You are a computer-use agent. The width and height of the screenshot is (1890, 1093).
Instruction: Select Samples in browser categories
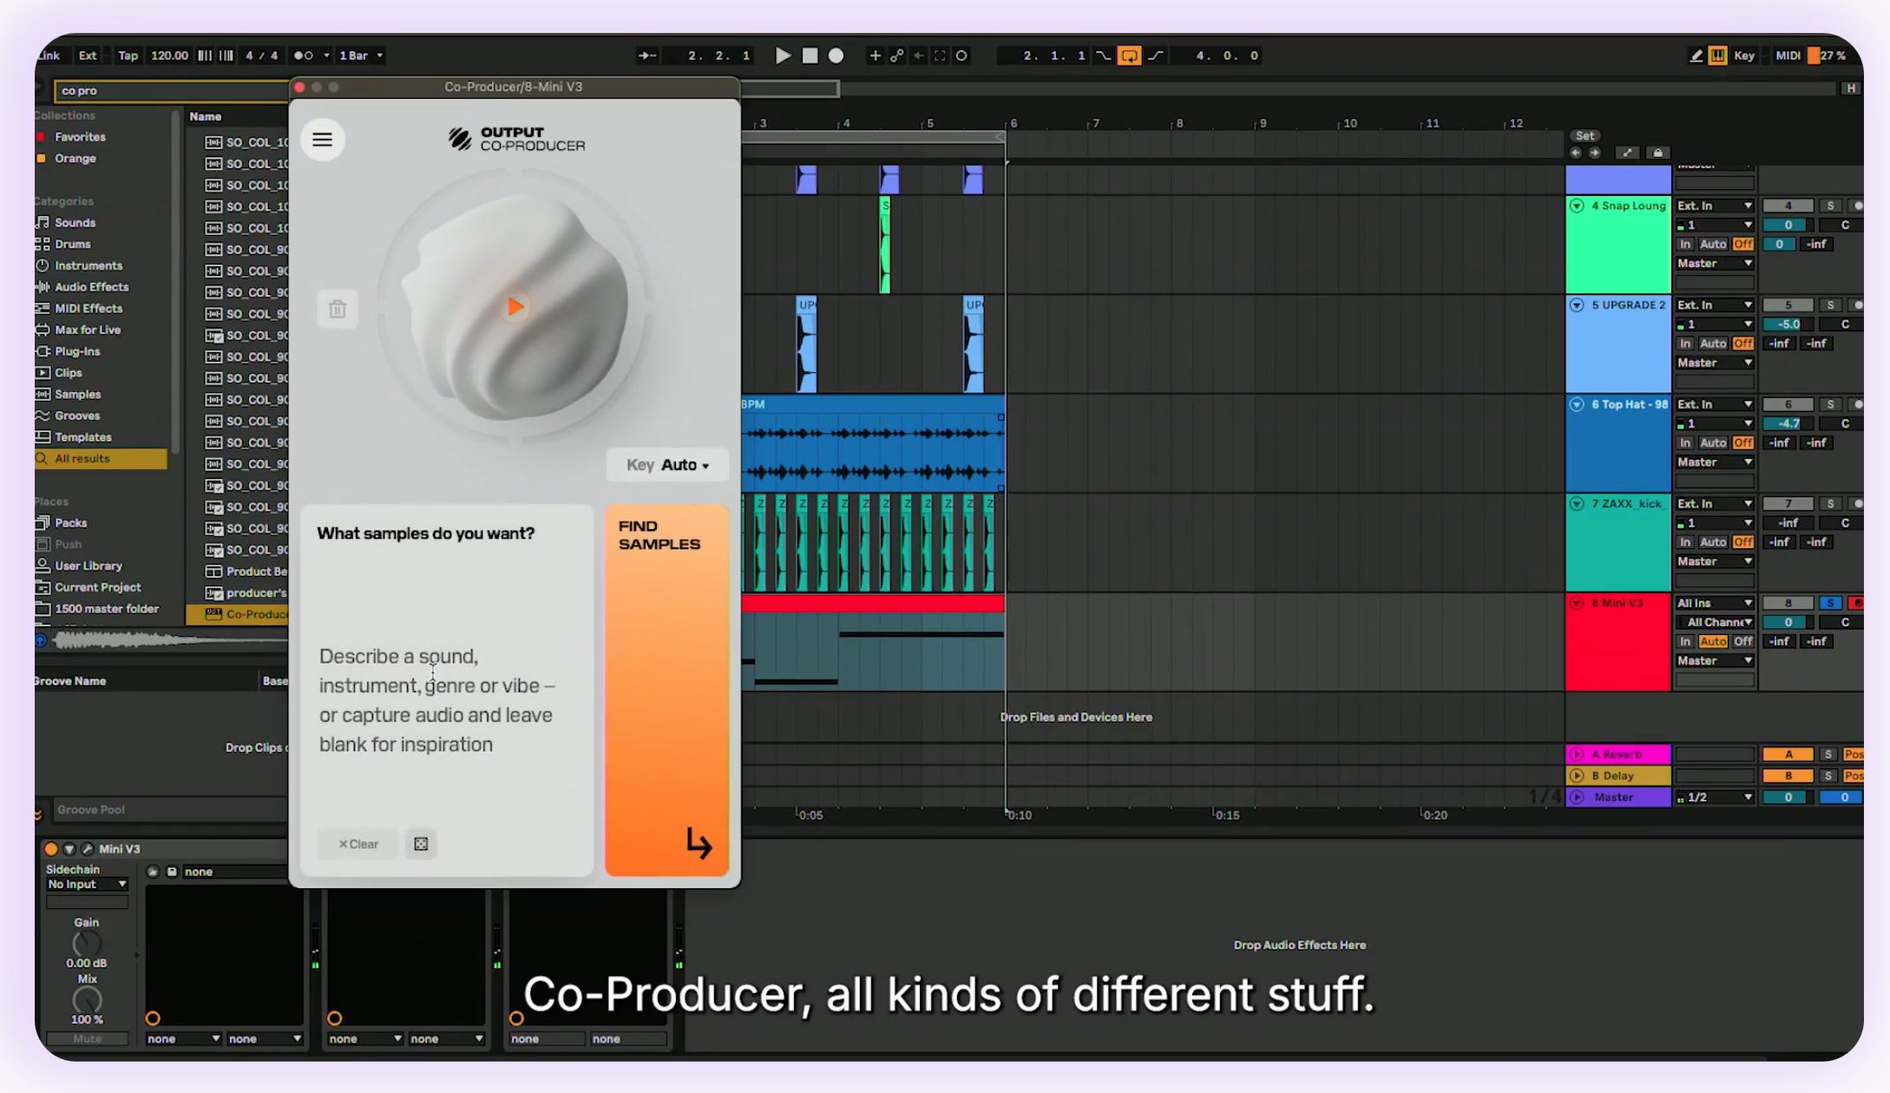point(77,395)
